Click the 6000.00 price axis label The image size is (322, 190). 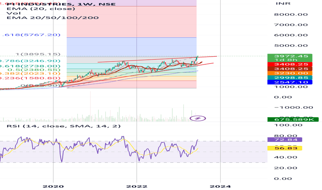click(x=291, y=35)
